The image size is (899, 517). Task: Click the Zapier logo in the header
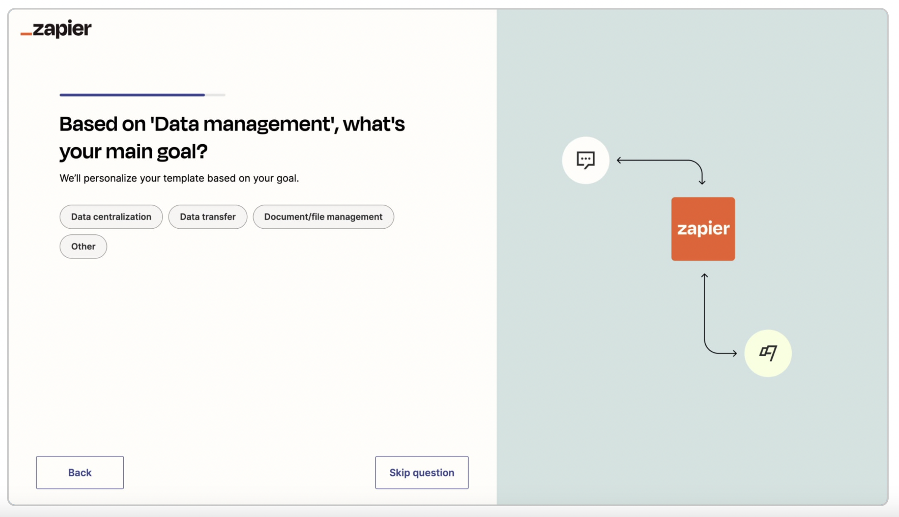pos(56,29)
